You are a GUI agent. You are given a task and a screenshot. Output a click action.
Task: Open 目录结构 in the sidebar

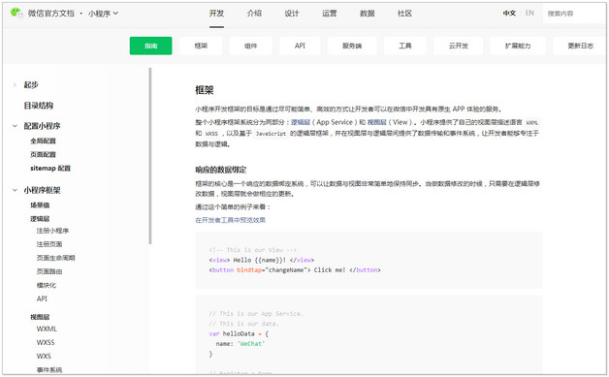(x=39, y=106)
